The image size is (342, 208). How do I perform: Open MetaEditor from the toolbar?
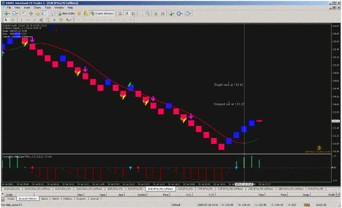tap(79, 14)
